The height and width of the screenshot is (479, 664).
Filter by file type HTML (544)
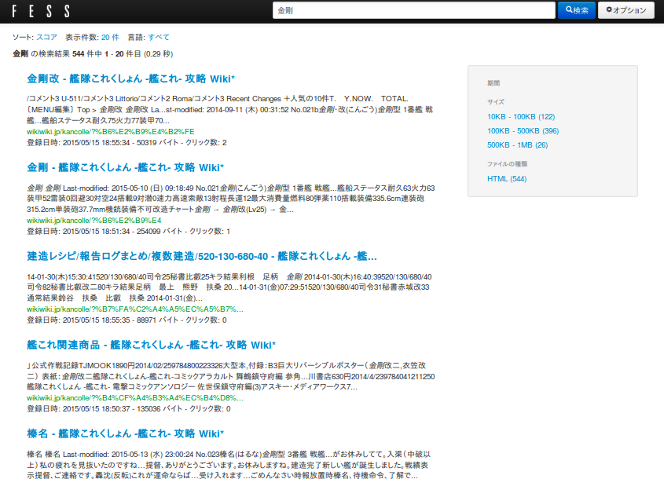tap(507, 178)
